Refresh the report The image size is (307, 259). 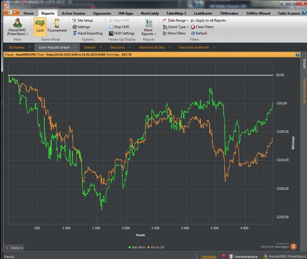199,33
